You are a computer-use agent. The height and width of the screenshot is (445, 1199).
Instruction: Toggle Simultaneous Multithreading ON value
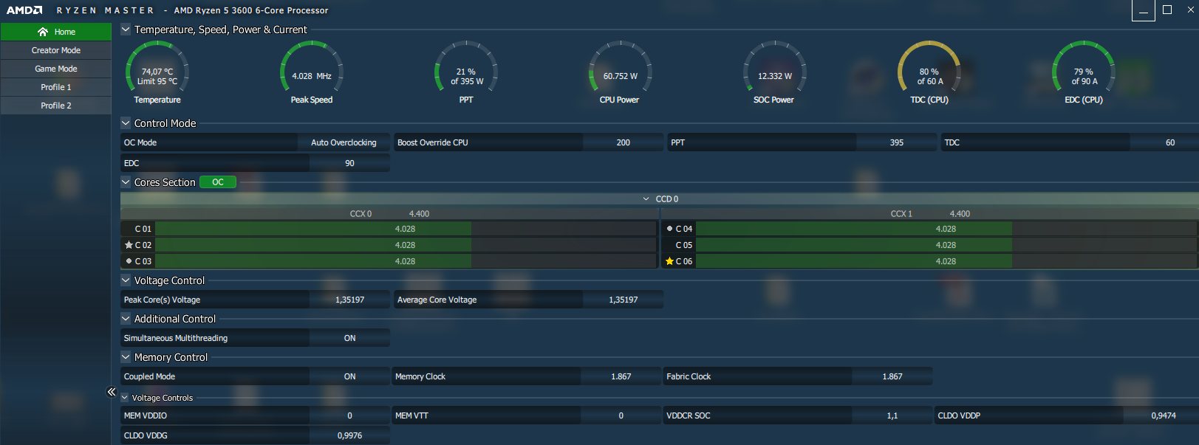click(x=349, y=338)
